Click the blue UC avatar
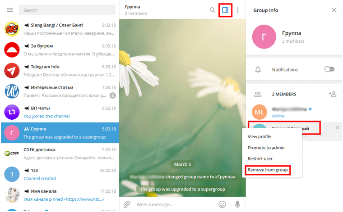The image size is (343, 212). 12,91
